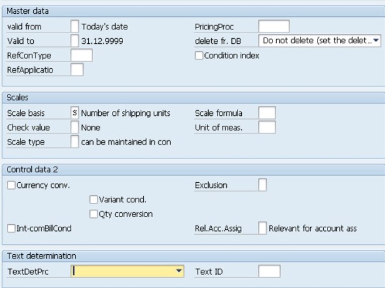Click the PricingProc input field
Viewport: 385px width, 288px height.
click(273, 26)
